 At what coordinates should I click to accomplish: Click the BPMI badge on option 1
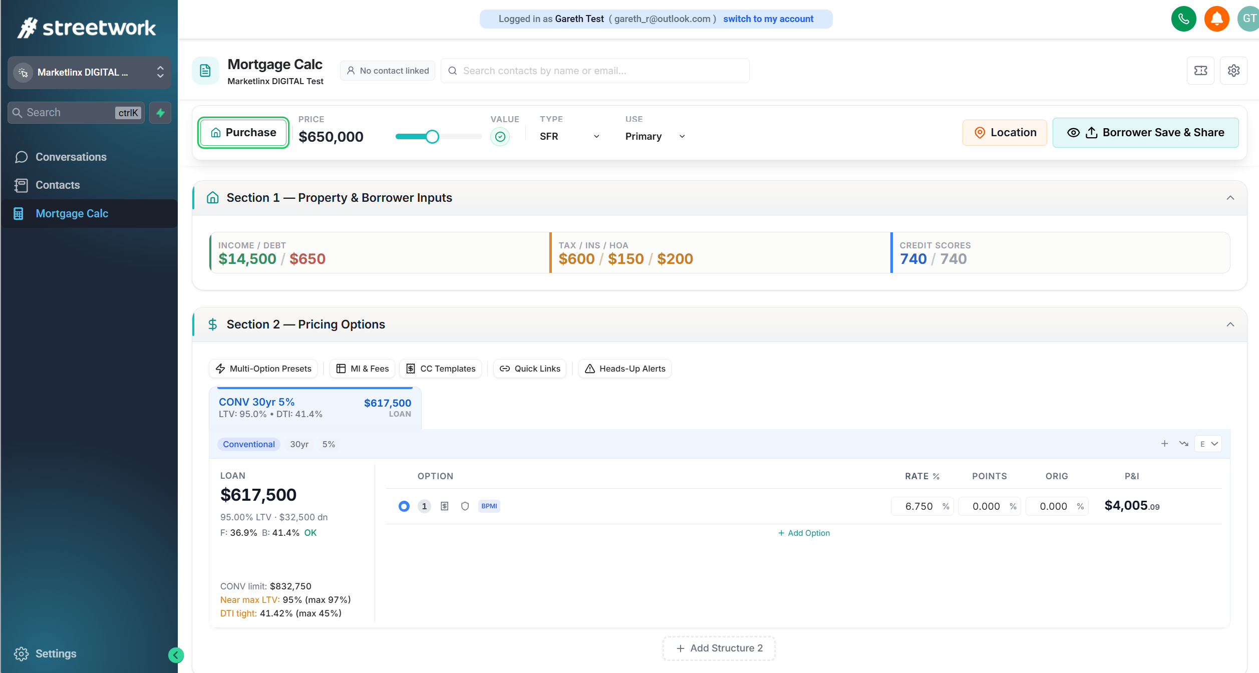pyautogui.click(x=489, y=506)
